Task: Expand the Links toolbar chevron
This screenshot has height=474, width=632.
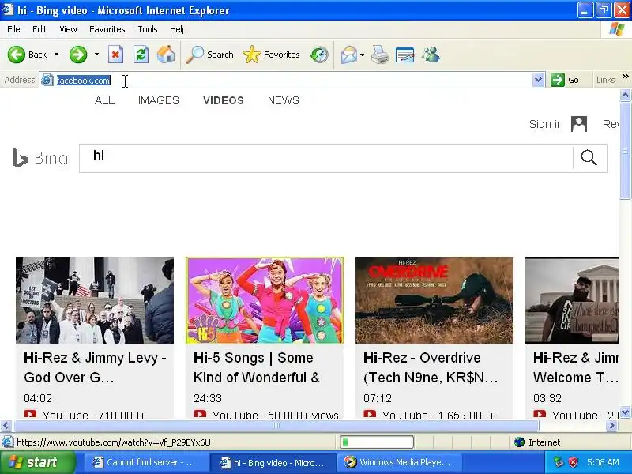Action: [x=625, y=77]
